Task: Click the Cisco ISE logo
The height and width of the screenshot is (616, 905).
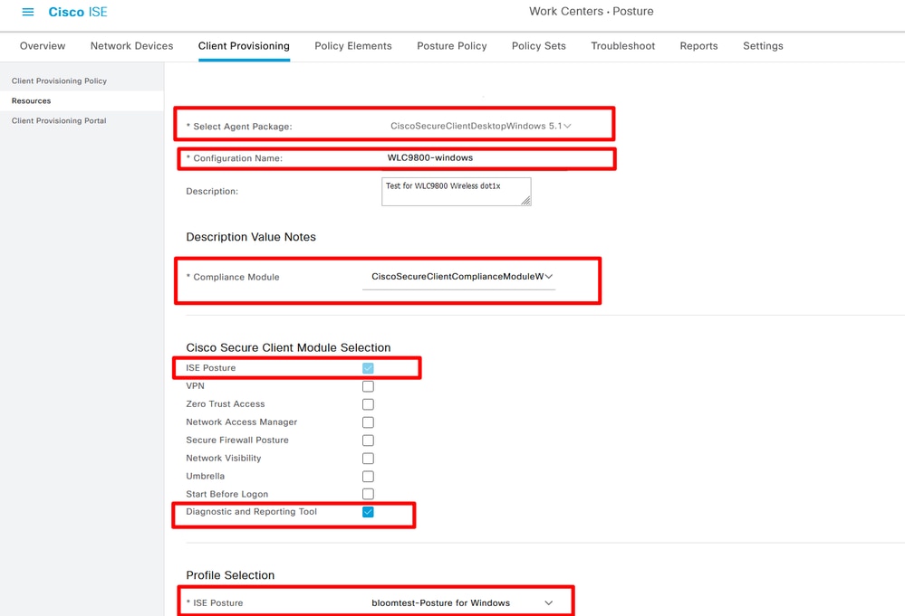Action: tap(78, 12)
